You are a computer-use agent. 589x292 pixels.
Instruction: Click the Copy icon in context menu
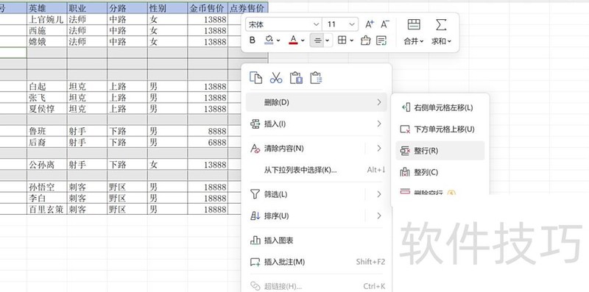pyautogui.click(x=255, y=78)
